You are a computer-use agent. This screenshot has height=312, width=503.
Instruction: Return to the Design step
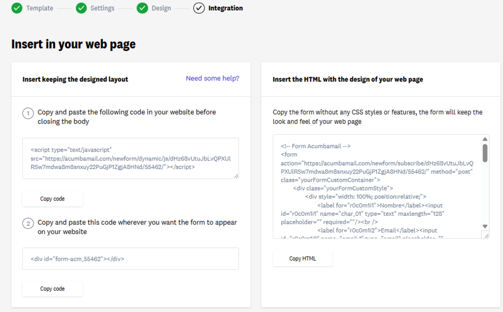click(x=162, y=8)
